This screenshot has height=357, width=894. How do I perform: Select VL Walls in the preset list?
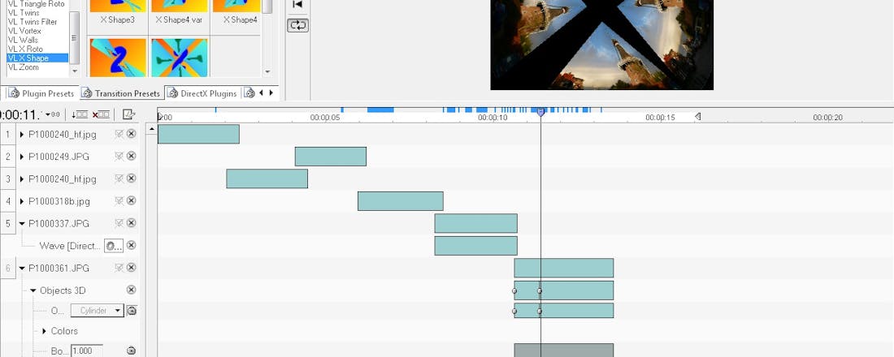[x=23, y=40]
